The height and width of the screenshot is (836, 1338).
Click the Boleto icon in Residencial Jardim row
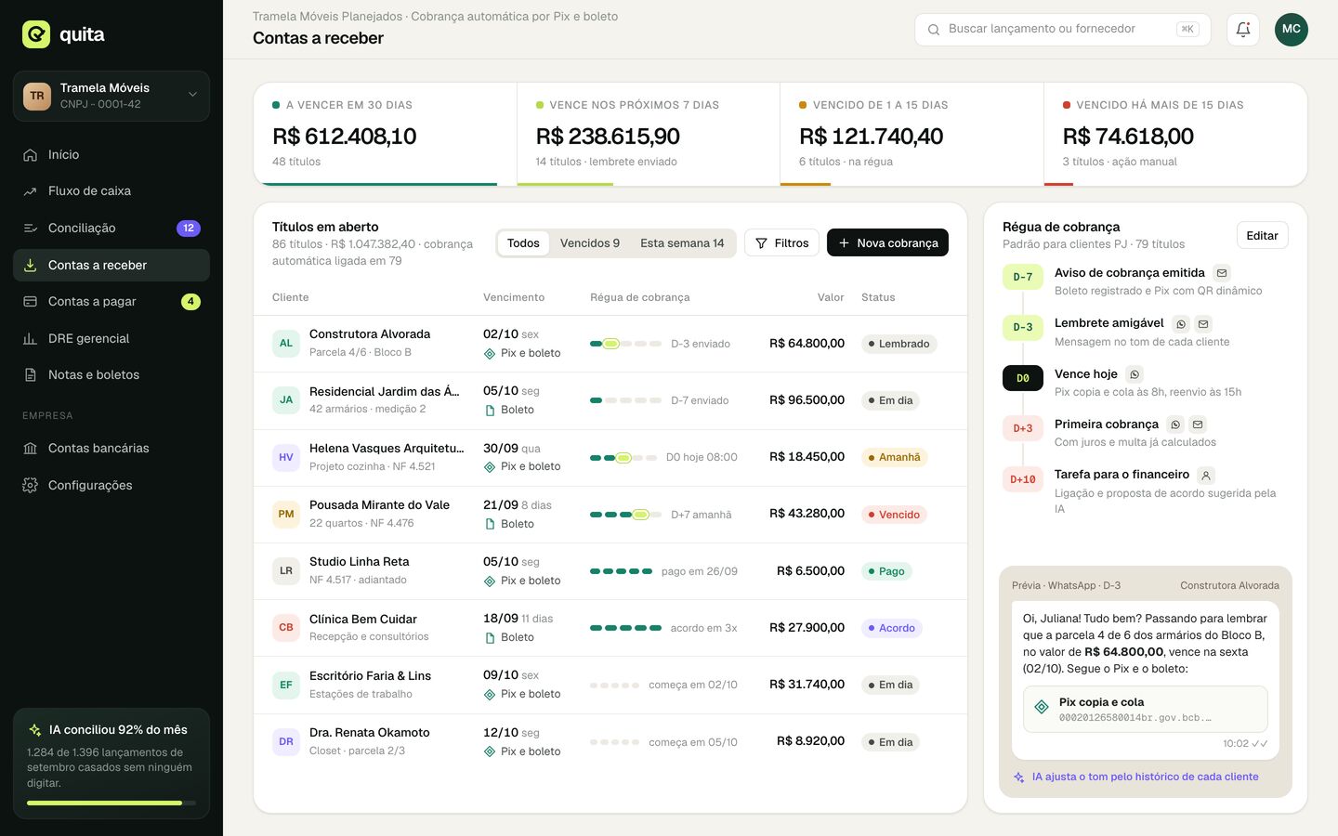pyautogui.click(x=490, y=411)
